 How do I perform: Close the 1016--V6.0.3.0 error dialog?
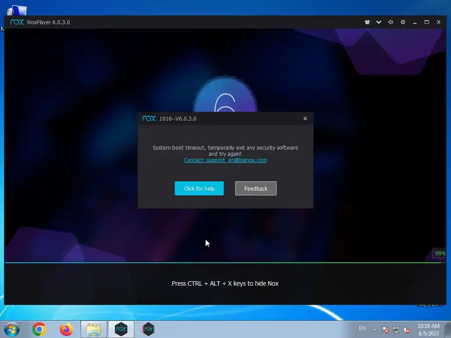tap(305, 118)
